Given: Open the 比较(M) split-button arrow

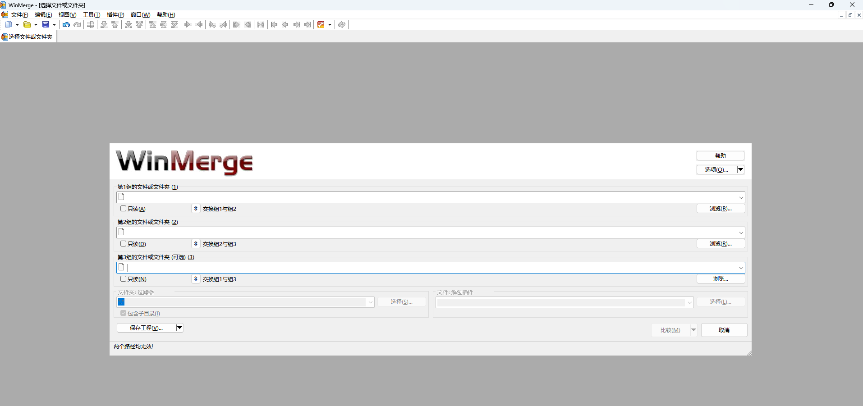Looking at the screenshot, I should (x=693, y=330).
